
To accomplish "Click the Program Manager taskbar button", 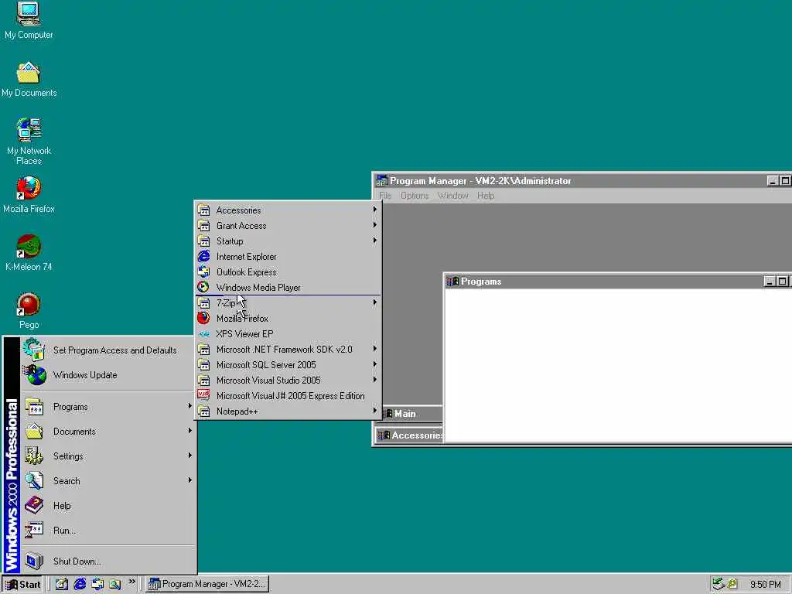I will 207,584.
